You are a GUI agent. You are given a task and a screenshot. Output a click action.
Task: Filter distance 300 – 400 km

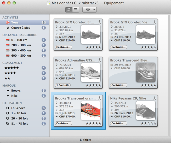point(25,50)
